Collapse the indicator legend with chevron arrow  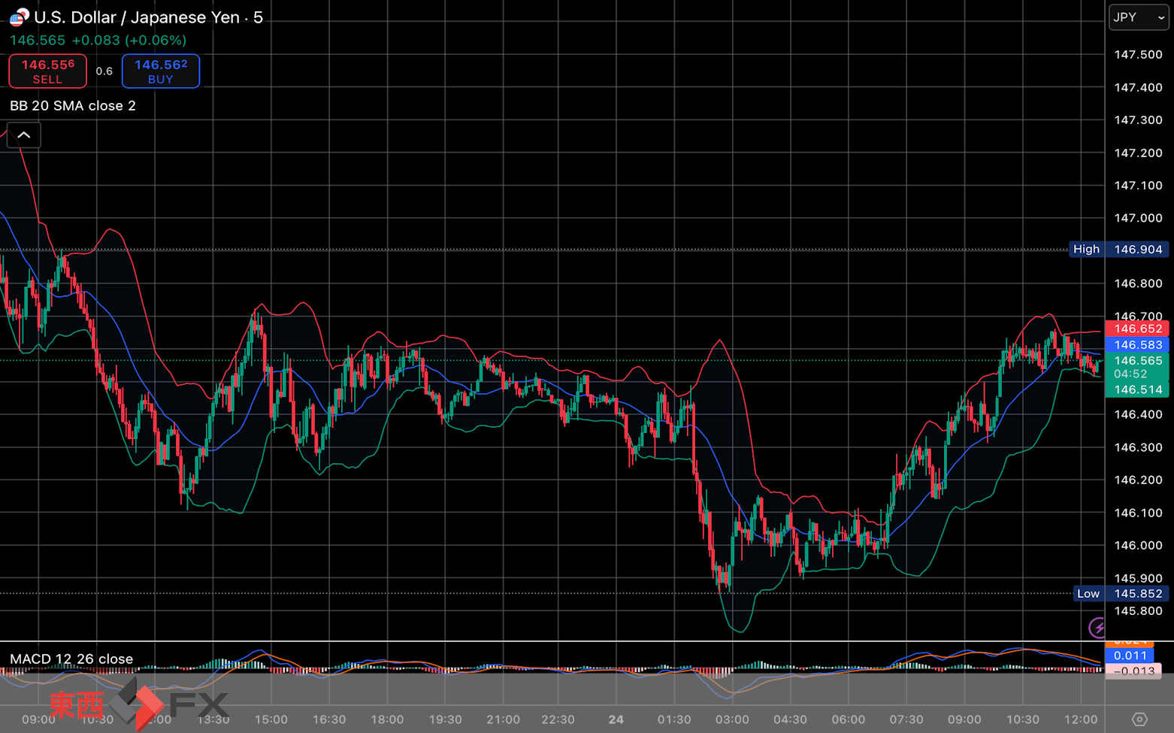click(x=24, y=135)
